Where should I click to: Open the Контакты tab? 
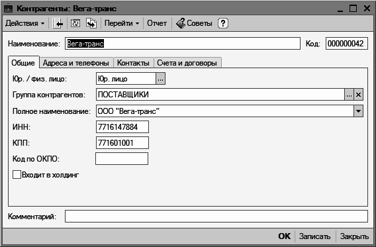(133, 63)
